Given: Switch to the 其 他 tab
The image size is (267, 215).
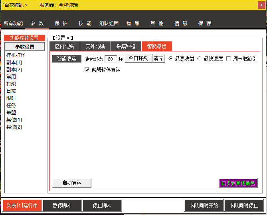Looking at the screenshot, I should 157,23.
